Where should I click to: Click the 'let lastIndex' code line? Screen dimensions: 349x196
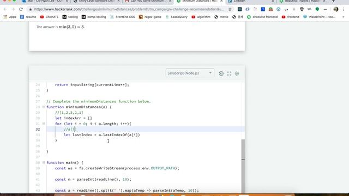102,135
